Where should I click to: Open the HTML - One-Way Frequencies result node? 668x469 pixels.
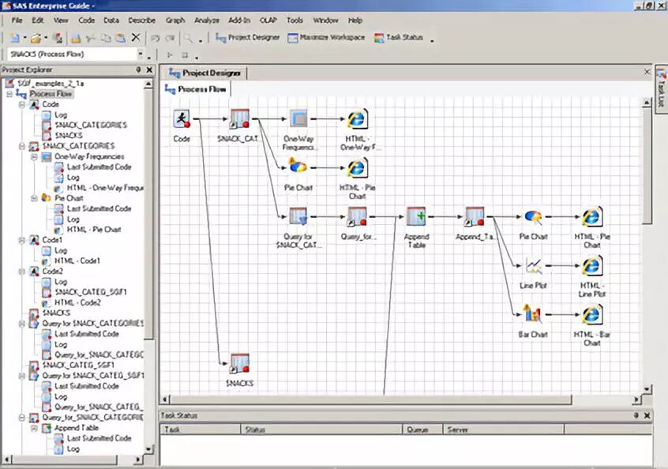point(357,119)
